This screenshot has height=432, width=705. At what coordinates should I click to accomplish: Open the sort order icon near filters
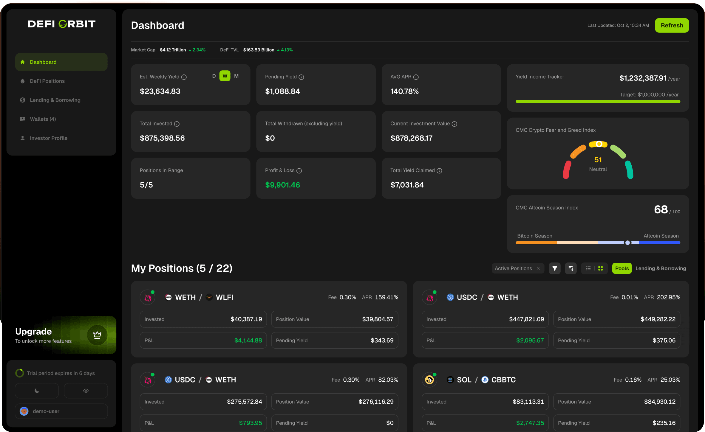(x=571, y=268)
